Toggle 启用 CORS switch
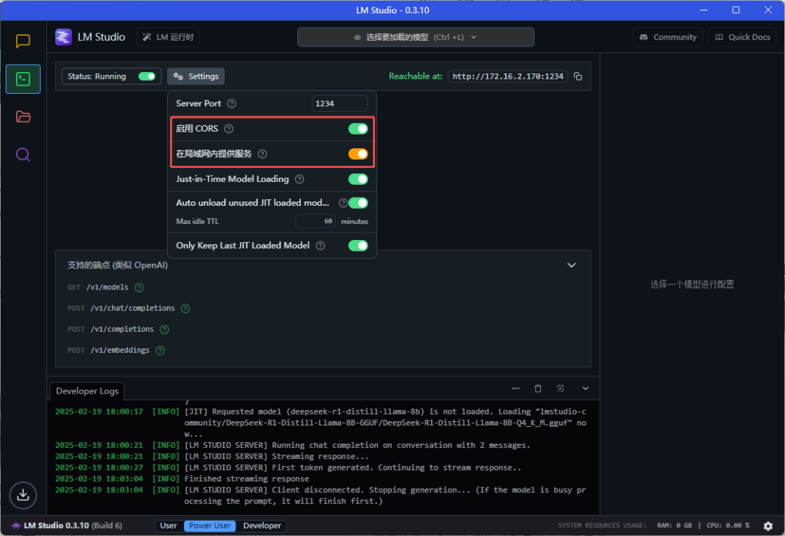 tap(358, 129)
